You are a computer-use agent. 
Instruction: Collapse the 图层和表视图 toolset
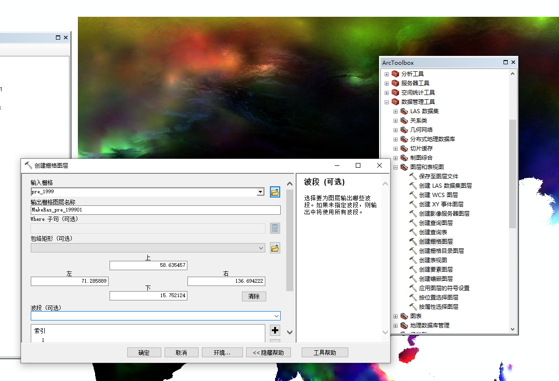(395, 167)
